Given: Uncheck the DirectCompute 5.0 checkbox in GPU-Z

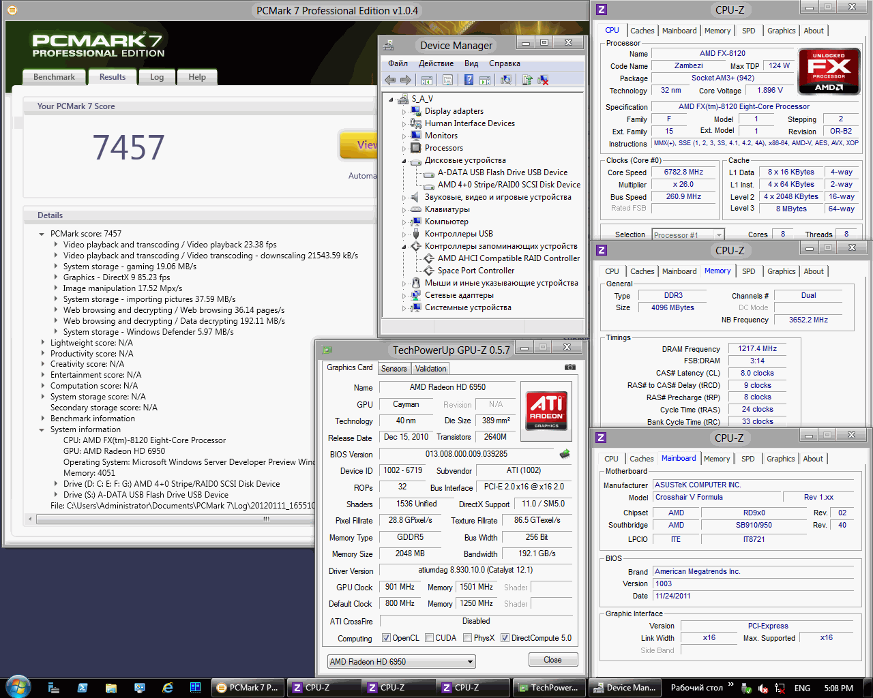Looking at the screenshot, I should coord(505,638).
